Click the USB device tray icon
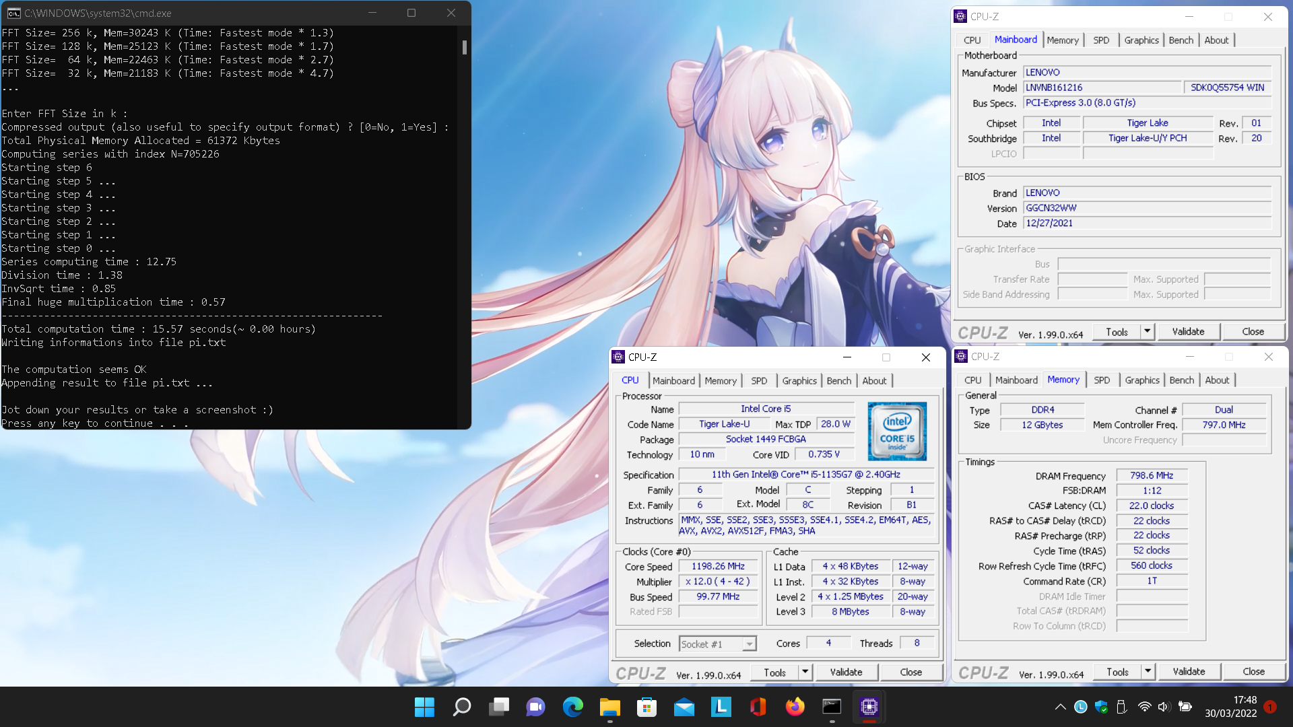The width and height of the screenshot is (1293, 727). (x=1122, y=707)
